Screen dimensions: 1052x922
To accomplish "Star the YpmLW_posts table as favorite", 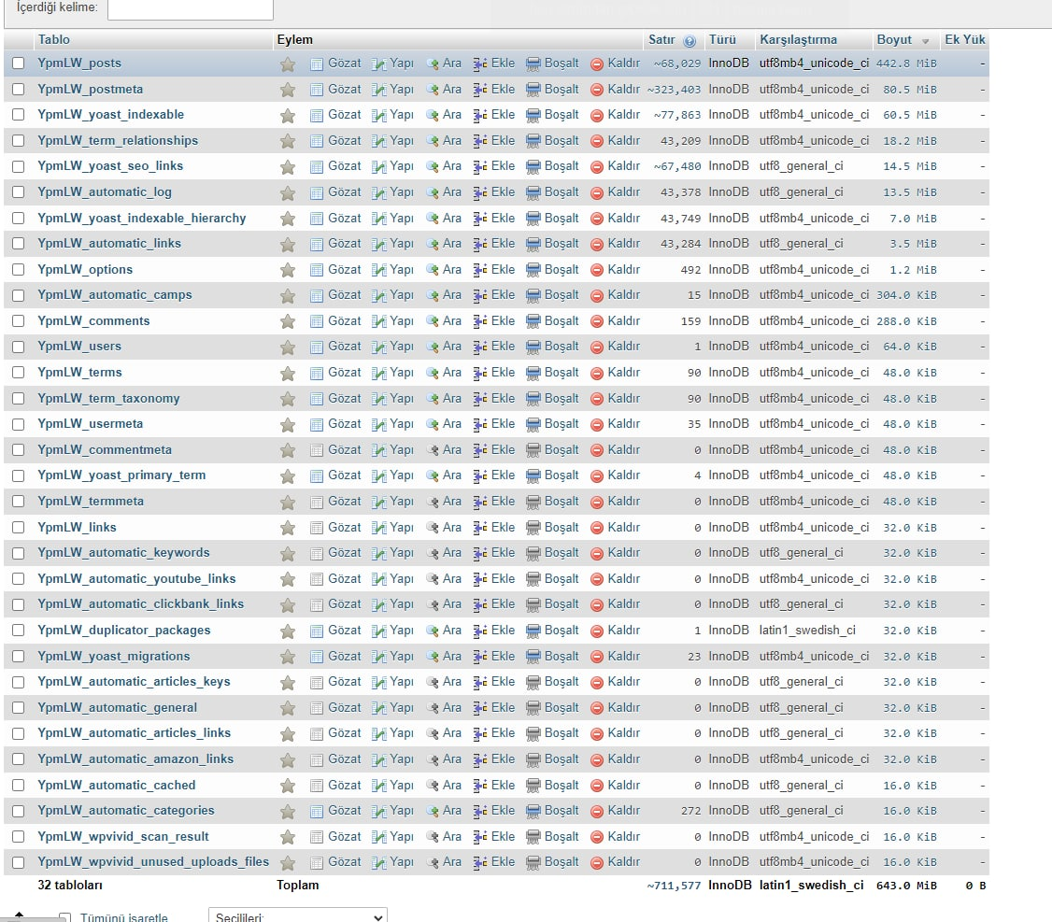I will click(x=288, y=64).
